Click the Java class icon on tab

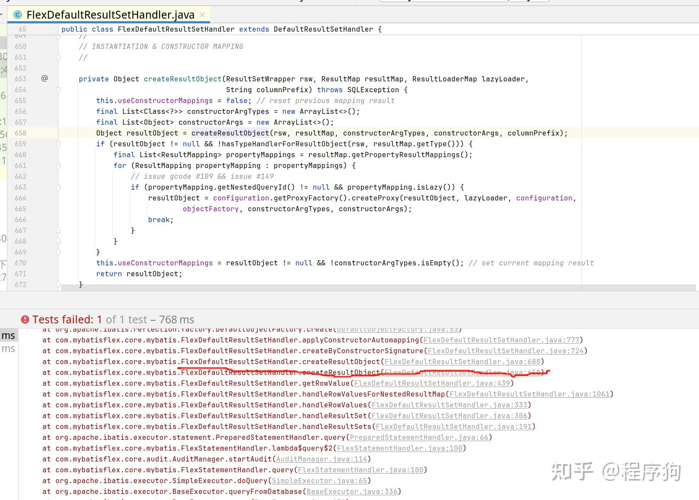pyautogui.click(x=18, y=15)
